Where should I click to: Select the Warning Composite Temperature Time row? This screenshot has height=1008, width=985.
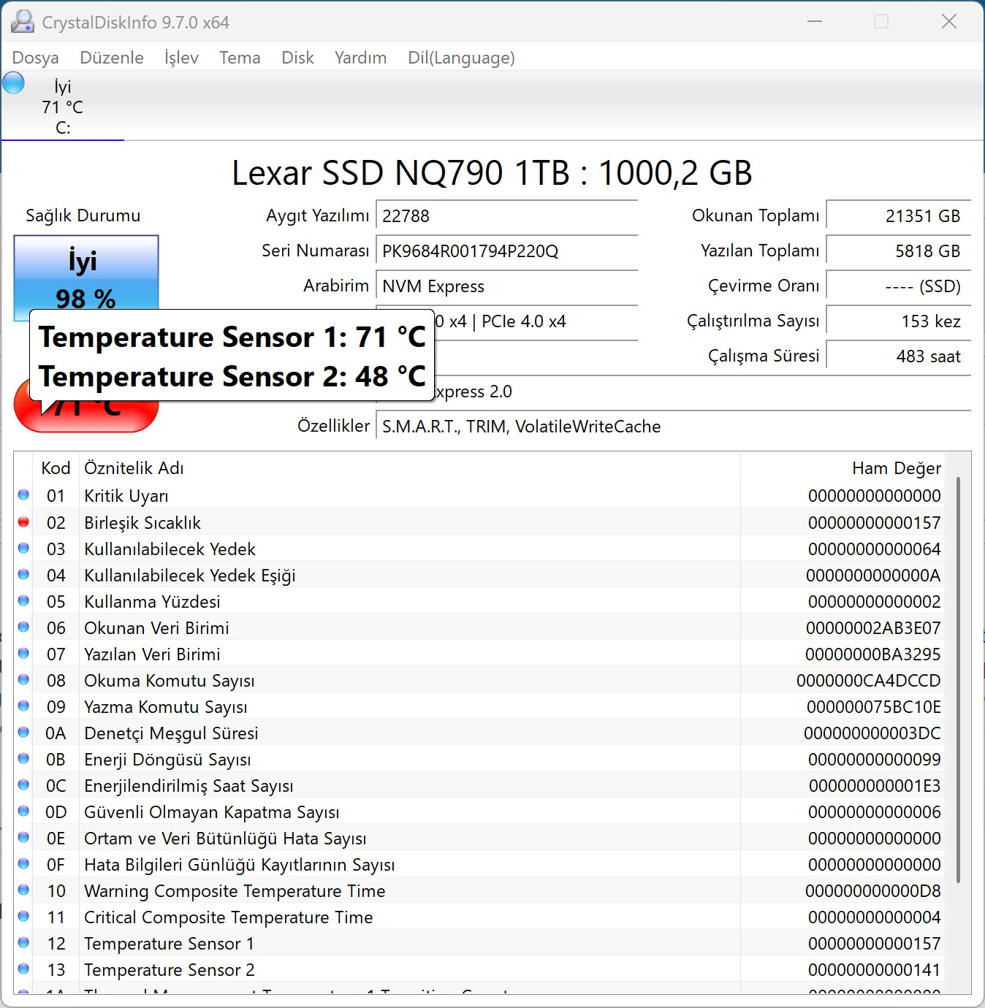pyautogui.click(x=479, y=890)
